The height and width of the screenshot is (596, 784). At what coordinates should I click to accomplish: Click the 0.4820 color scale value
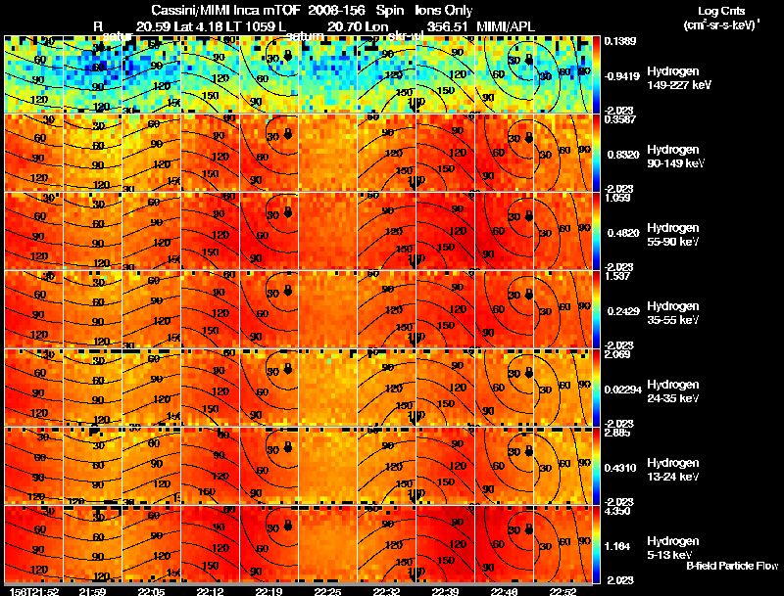click(x=622, y=233)
